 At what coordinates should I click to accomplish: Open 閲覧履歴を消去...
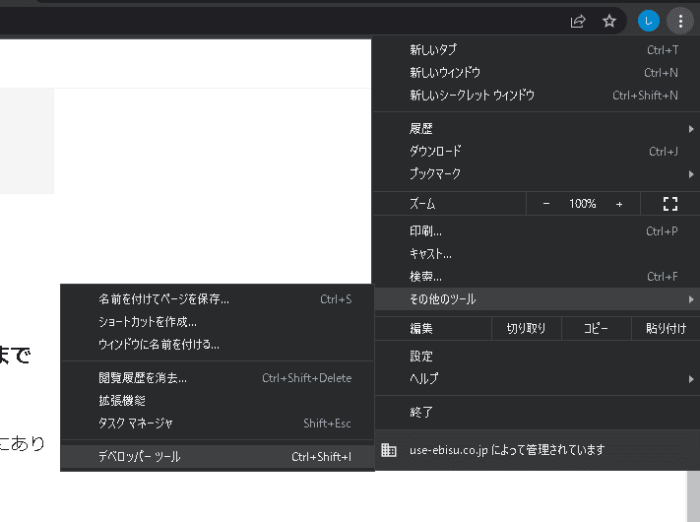(217, 378)
